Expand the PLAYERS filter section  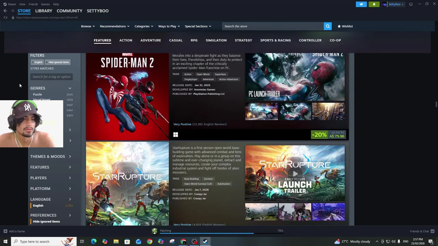51,178
